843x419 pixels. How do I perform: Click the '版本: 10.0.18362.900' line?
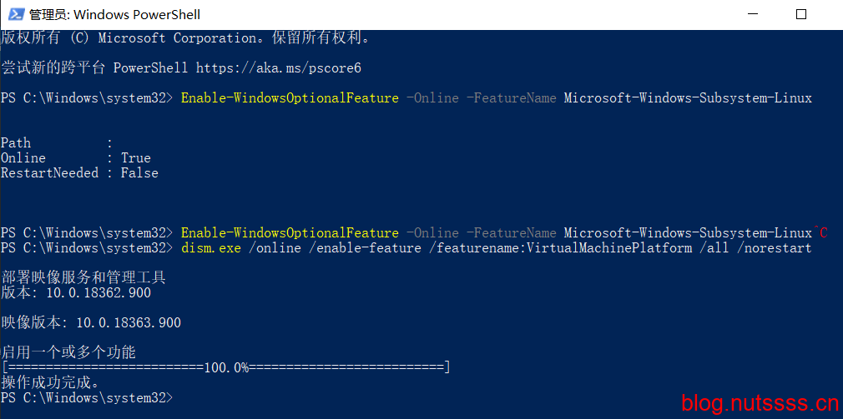pyautogui.click(x=76, y=293)
